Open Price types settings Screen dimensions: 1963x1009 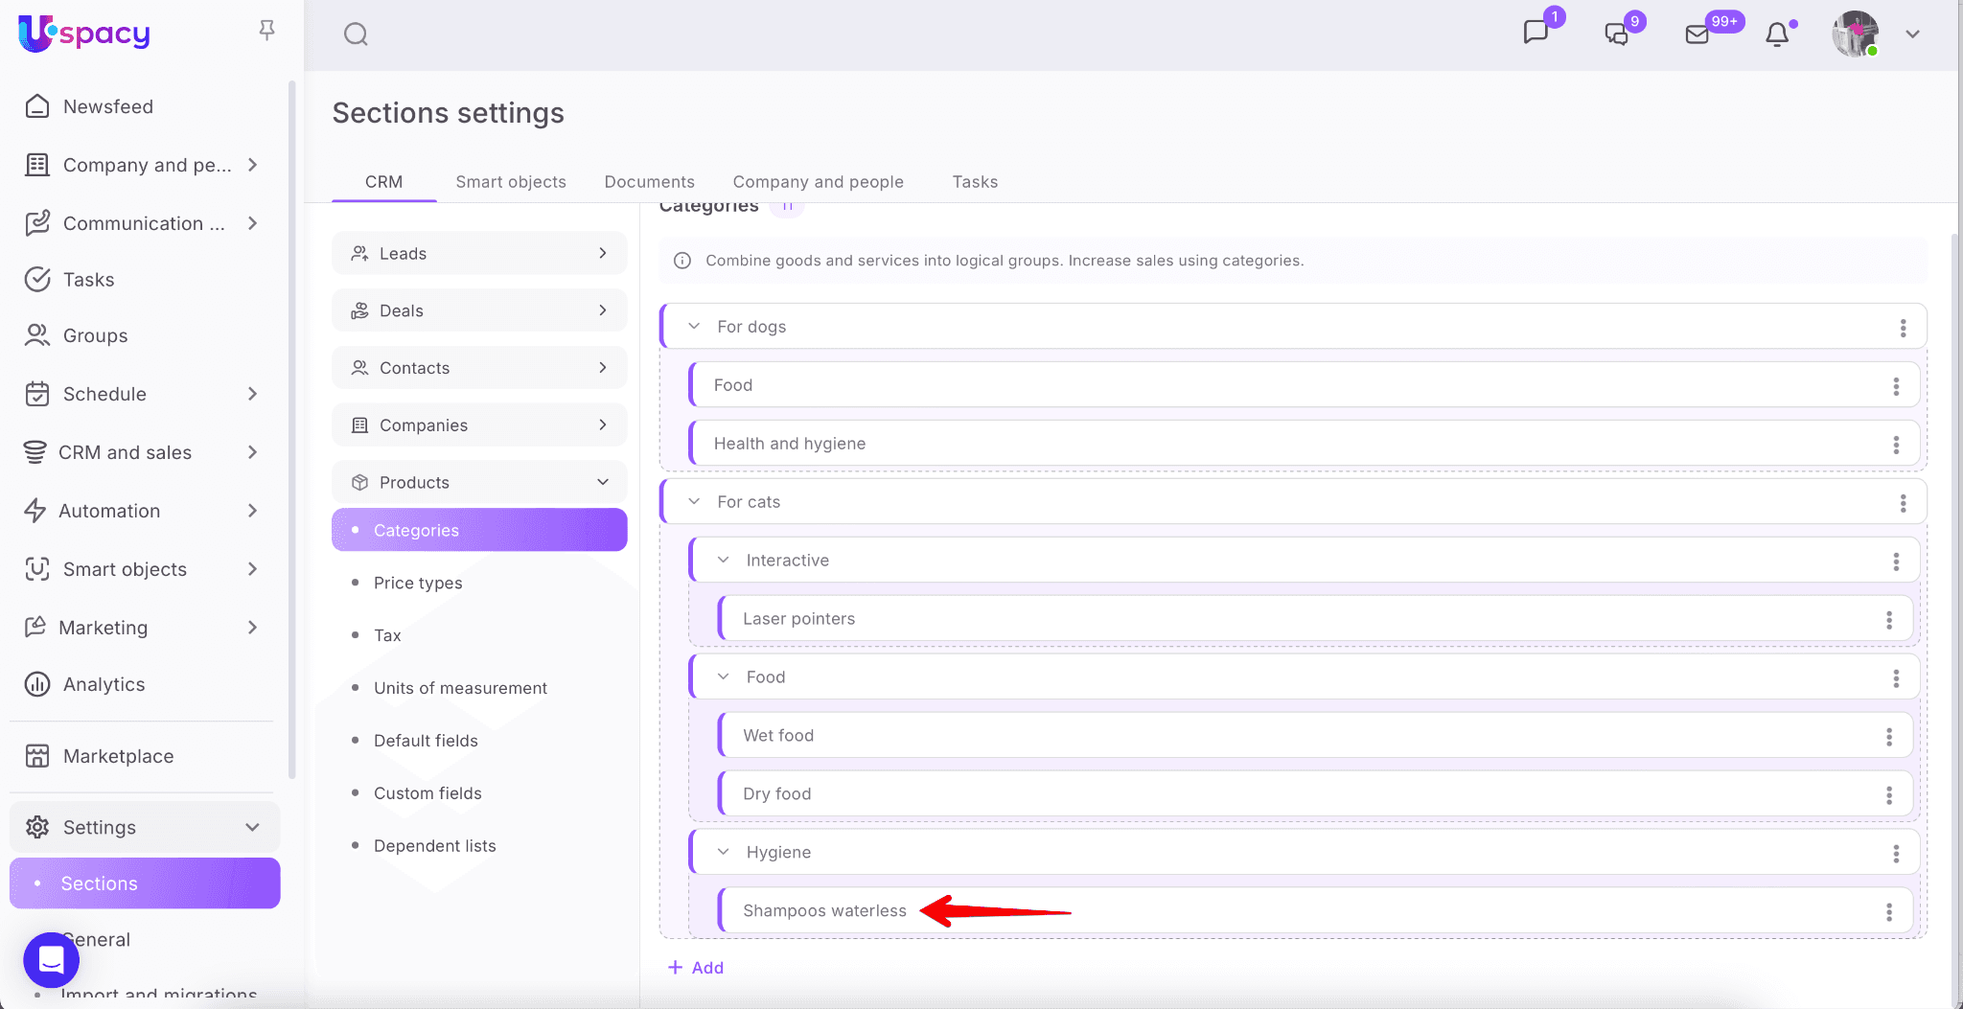coord(418,583)
